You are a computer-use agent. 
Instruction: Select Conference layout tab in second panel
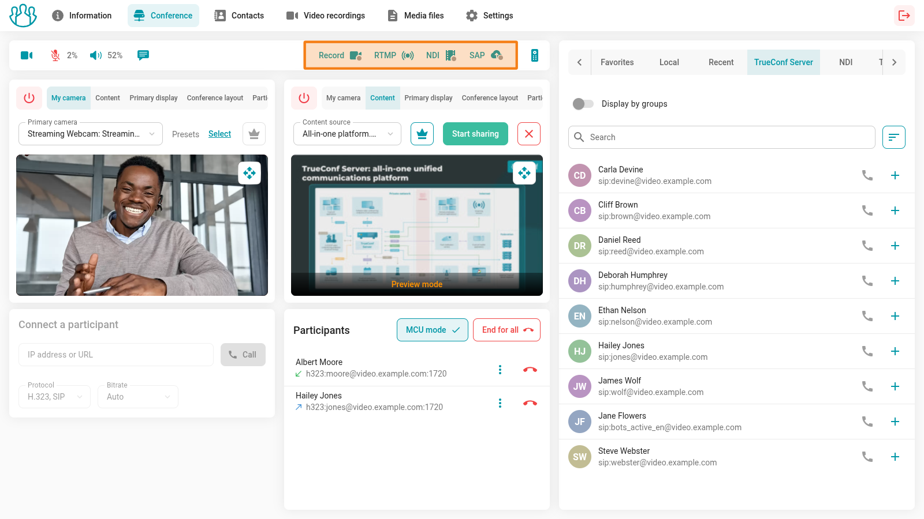click(x=490, y=98)
